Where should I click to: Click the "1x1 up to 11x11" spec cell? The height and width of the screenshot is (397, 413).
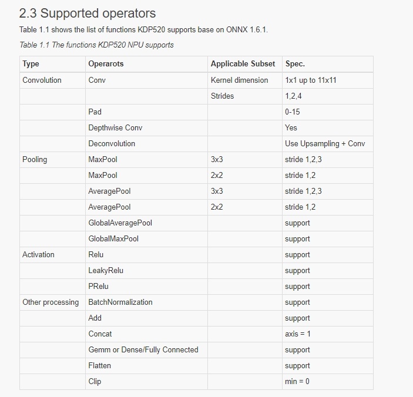[x=310, y=80]
